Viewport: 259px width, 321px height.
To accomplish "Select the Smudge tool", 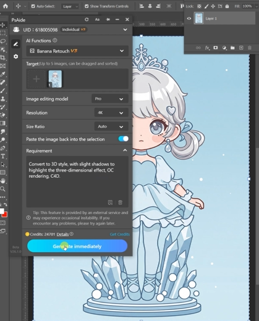I will coord(2,131).
